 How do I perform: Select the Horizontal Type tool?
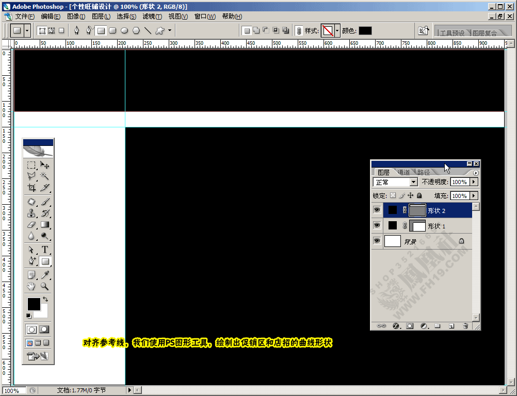click(x=45, y=250)
